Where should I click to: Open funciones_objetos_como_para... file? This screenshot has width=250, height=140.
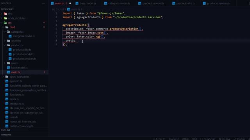(x=28, y=86)
